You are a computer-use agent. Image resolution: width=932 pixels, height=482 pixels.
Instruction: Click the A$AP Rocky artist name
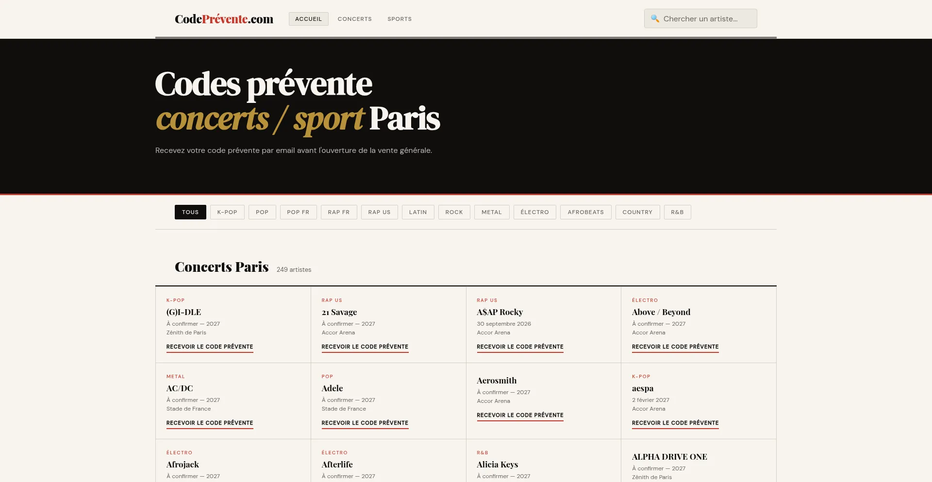point(499,312)
